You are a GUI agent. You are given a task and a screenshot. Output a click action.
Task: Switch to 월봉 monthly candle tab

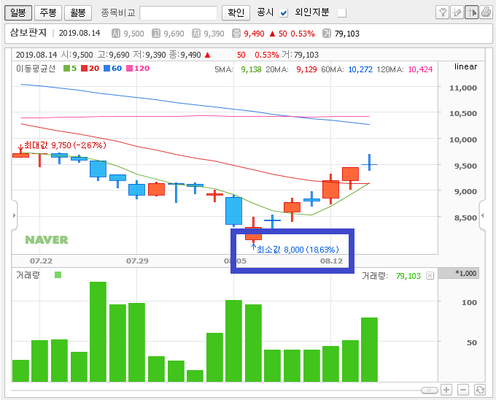78,12
